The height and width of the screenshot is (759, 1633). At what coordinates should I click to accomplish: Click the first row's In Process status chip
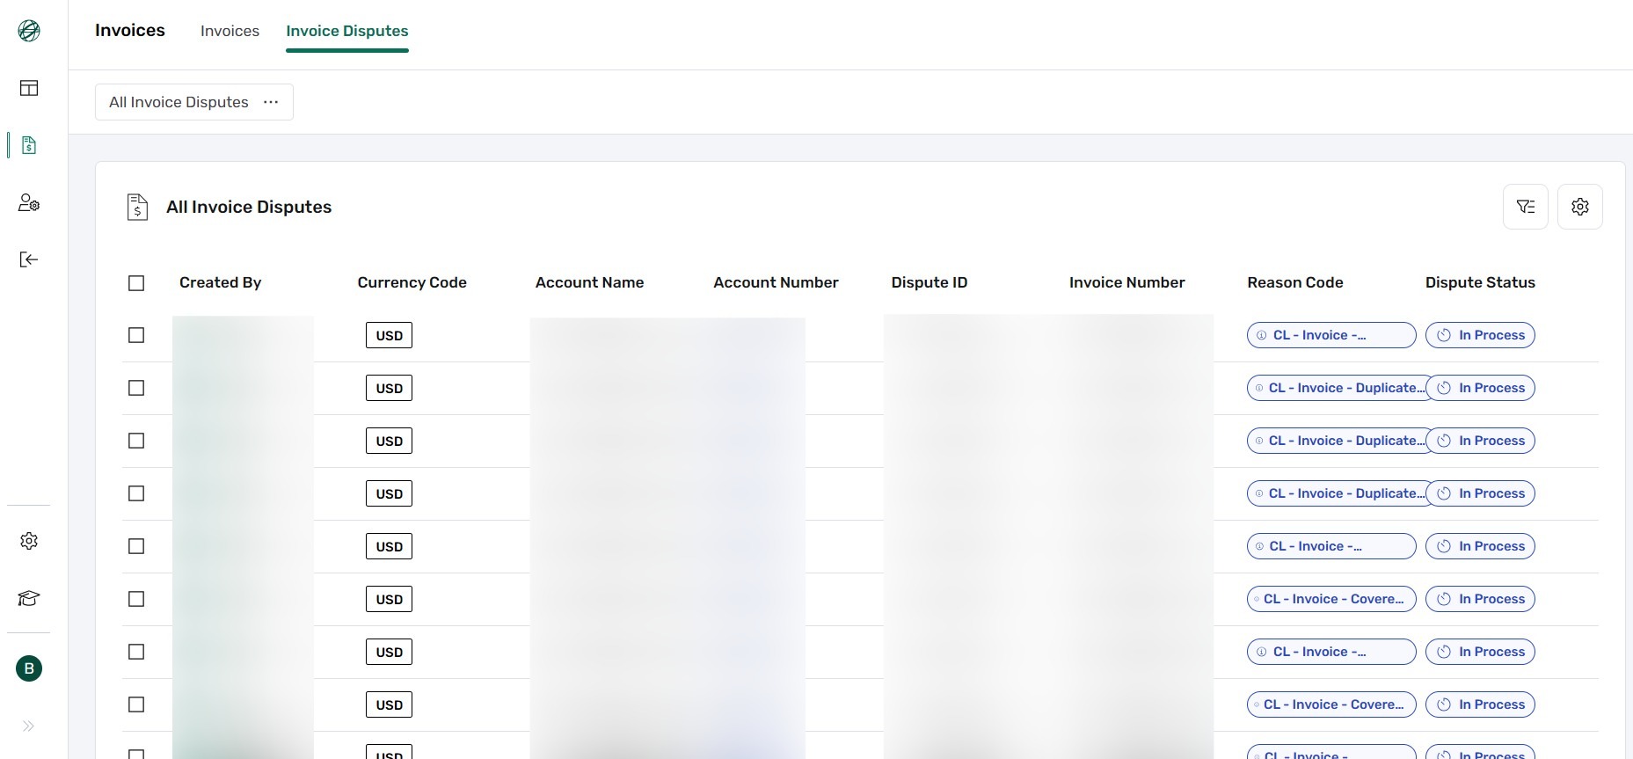point(1480,335)
